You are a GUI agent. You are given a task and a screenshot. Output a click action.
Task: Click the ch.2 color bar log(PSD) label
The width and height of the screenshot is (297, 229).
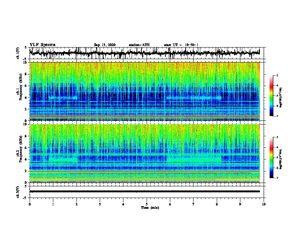tap(280, 159)
